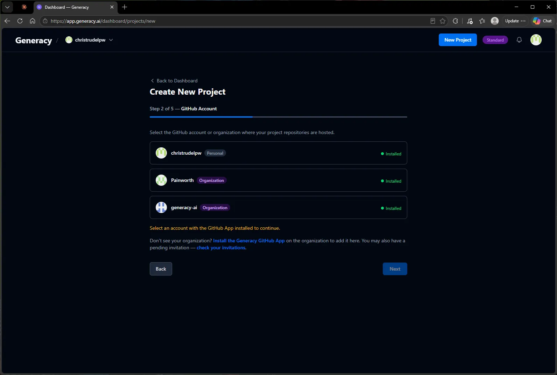
Task: Select the Dashboard — Generacy tab
Action: pos(75,7)
